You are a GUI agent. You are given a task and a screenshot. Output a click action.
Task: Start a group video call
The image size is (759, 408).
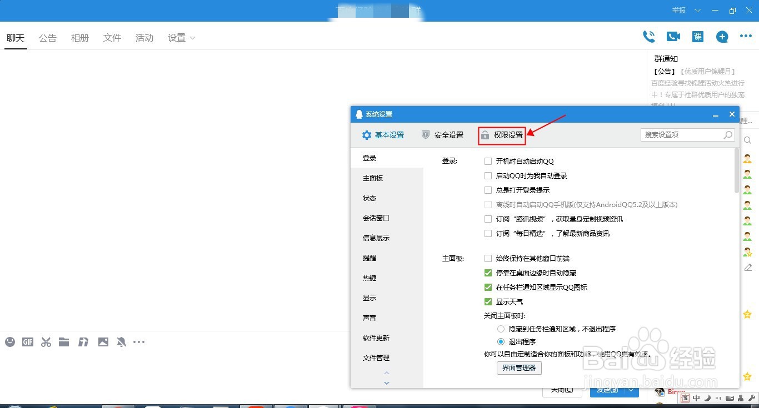(673, 37)
